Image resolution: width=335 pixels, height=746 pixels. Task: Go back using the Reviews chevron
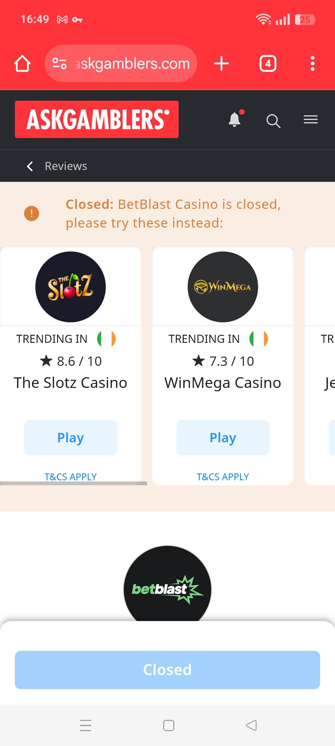[x=30, y=166]
